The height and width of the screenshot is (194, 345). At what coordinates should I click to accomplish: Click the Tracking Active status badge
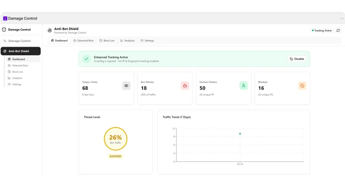322,31
